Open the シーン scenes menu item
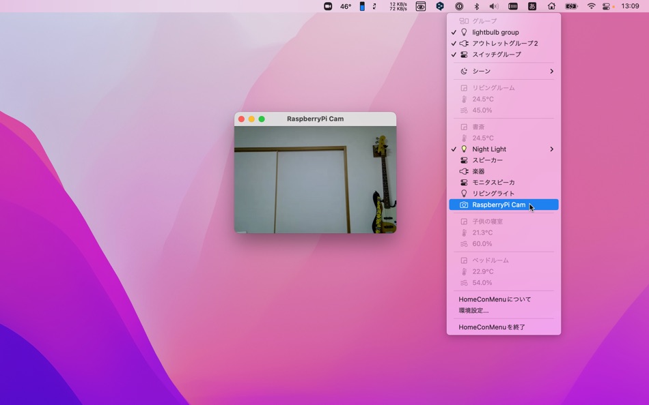 pyautogui.click(x=503, y=71)
